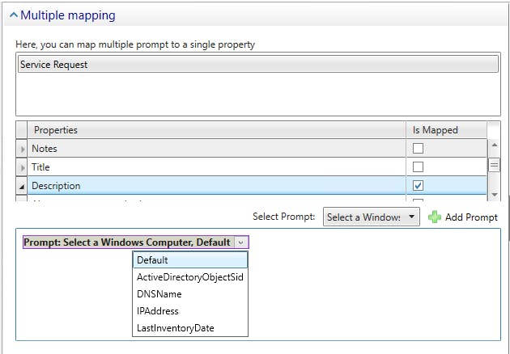Click the Properties column header
This screenshot has width=510, height=354.
pos(217,130)
